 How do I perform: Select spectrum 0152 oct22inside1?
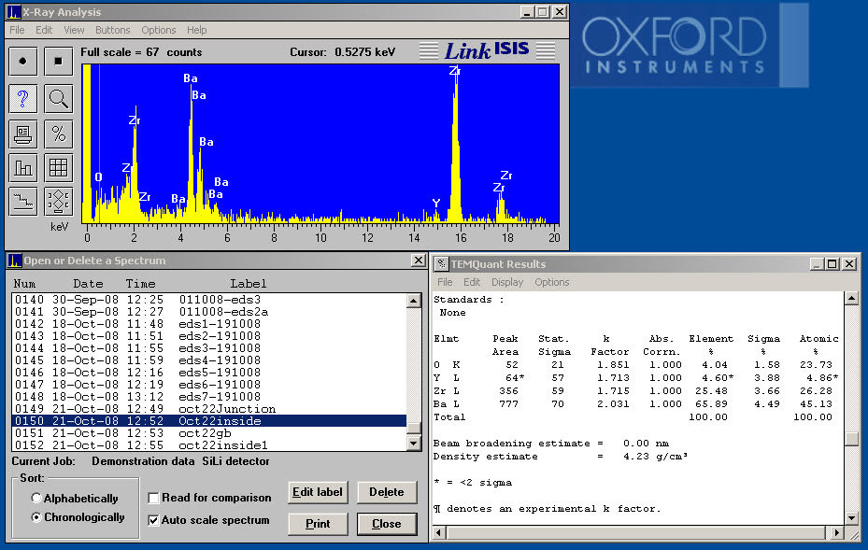point(209,445)
